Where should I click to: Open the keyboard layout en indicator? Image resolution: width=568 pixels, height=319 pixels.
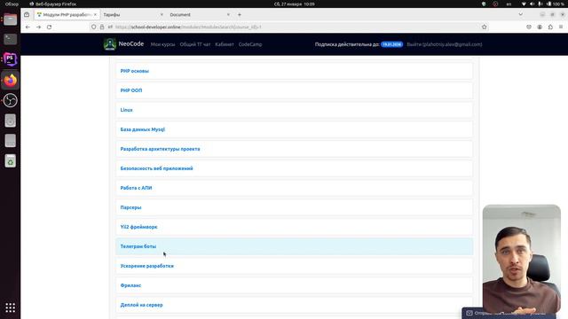tap(509, 4)
